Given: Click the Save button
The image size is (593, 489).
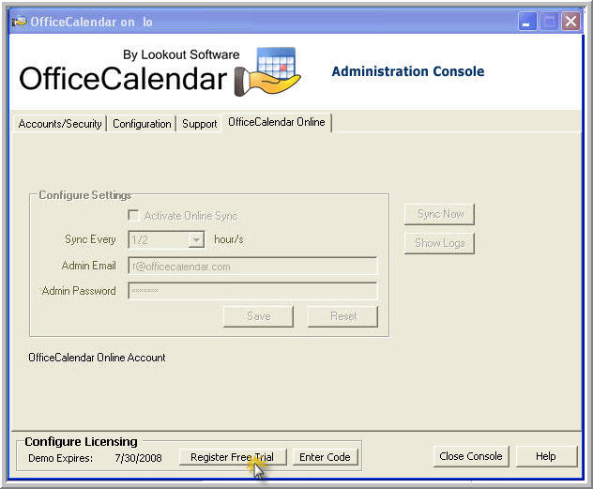Looking at the screenshot, I should coord(258,316).
